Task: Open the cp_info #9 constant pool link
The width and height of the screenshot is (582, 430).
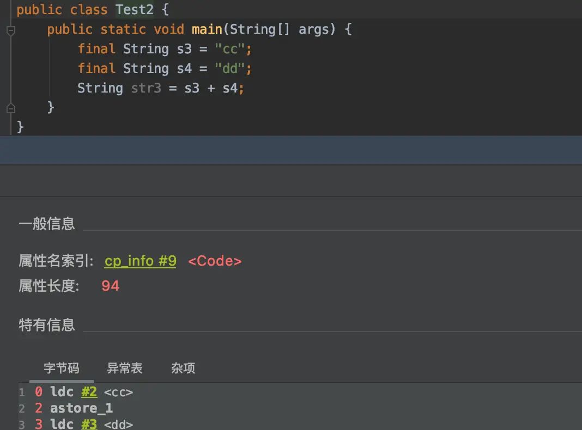Action: (140, 261)
